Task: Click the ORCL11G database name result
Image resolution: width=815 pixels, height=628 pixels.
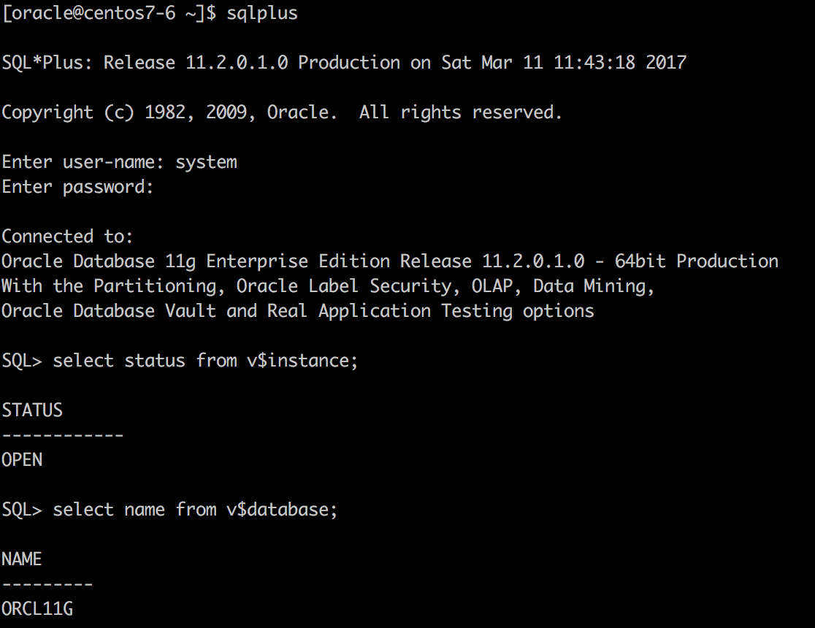Action: click(37, 609)
